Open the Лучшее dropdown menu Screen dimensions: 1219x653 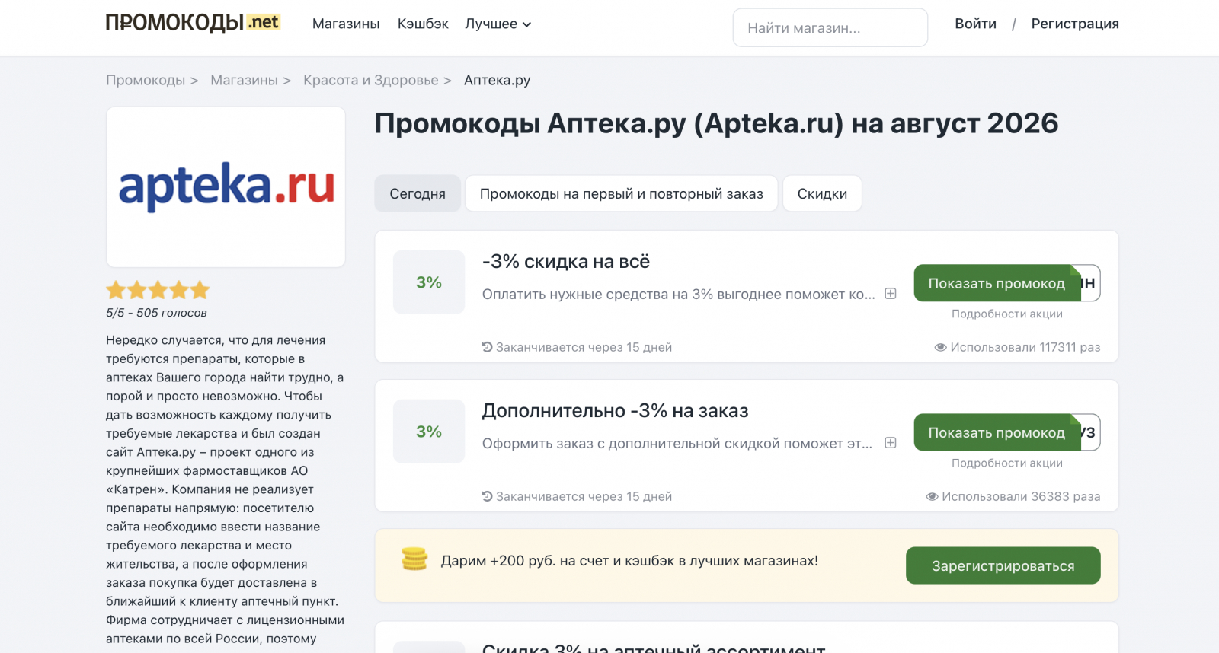tap(498, 24)
